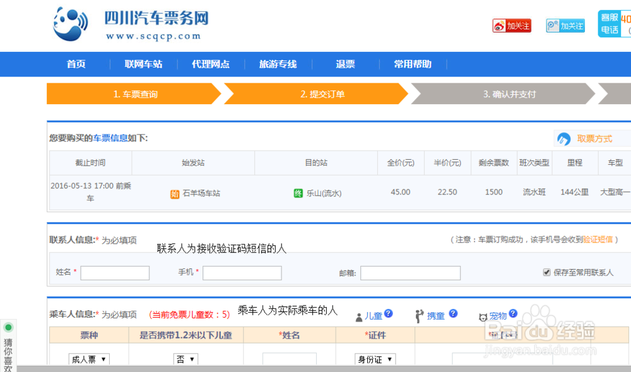The width and height of the screenshot is (631, 372).
Task: Follow via the Tencent Weibo 加关注 icon
Action: (565, 26)
